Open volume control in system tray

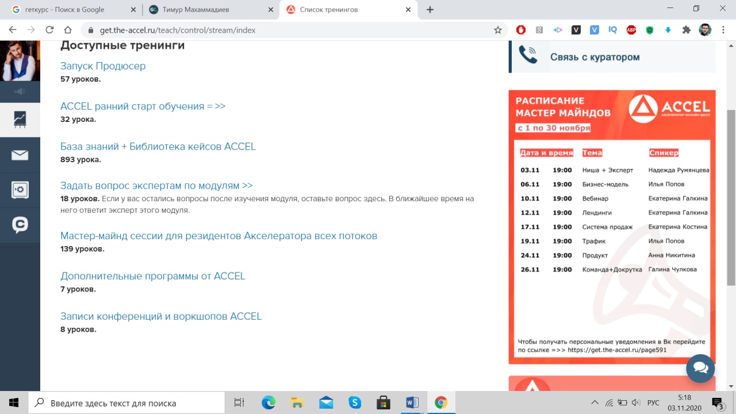[x=636, y=402]
